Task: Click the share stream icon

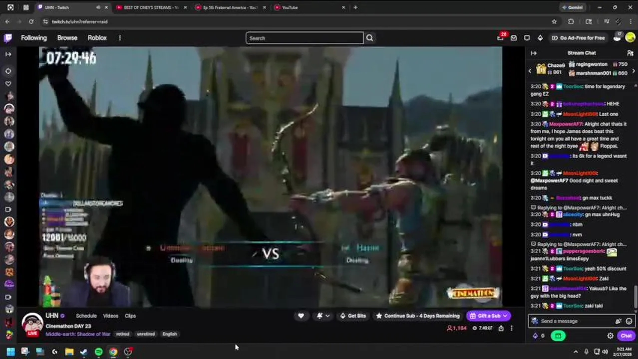Action: (501, 328)
